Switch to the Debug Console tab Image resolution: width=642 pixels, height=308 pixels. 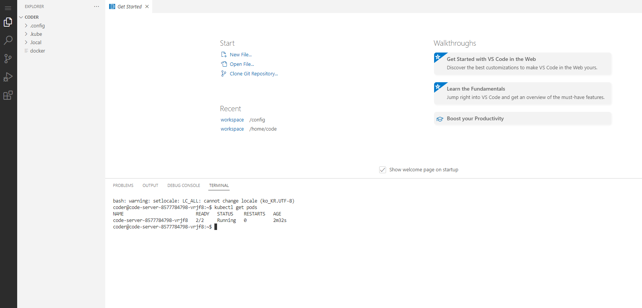tap(183, 185)
